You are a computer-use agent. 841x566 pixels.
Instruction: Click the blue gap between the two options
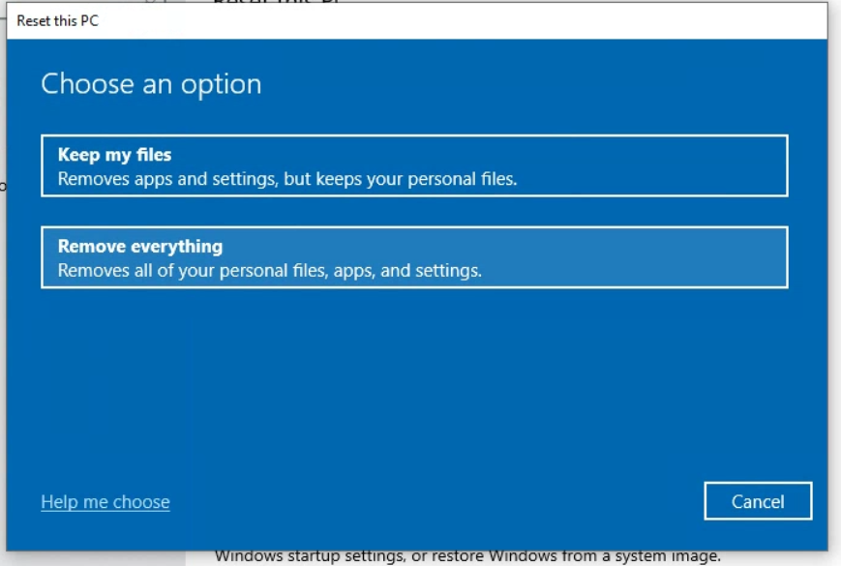pyautogui.click(x=414, y=212)
